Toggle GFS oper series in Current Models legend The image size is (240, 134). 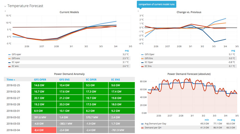tap(16, 54)
